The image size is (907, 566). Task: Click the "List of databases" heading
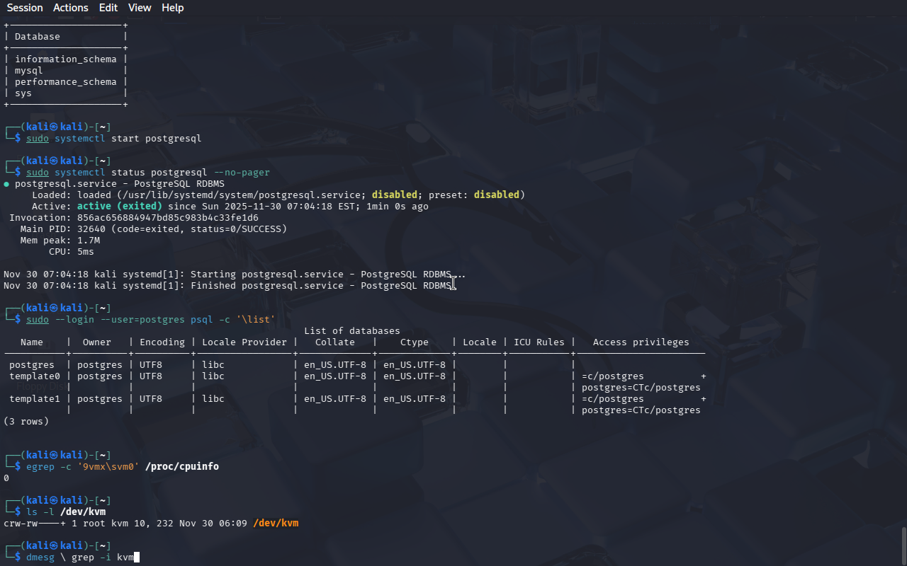[352, 331]
